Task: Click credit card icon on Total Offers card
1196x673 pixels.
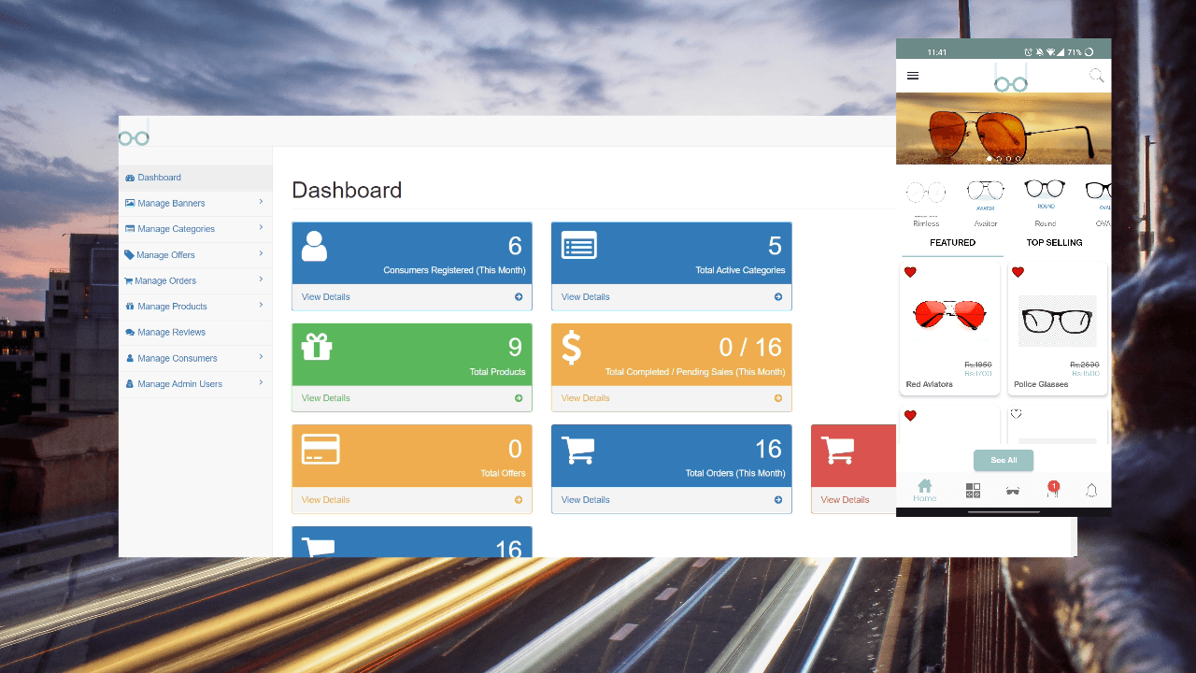Action: click(x=320, y=449)
